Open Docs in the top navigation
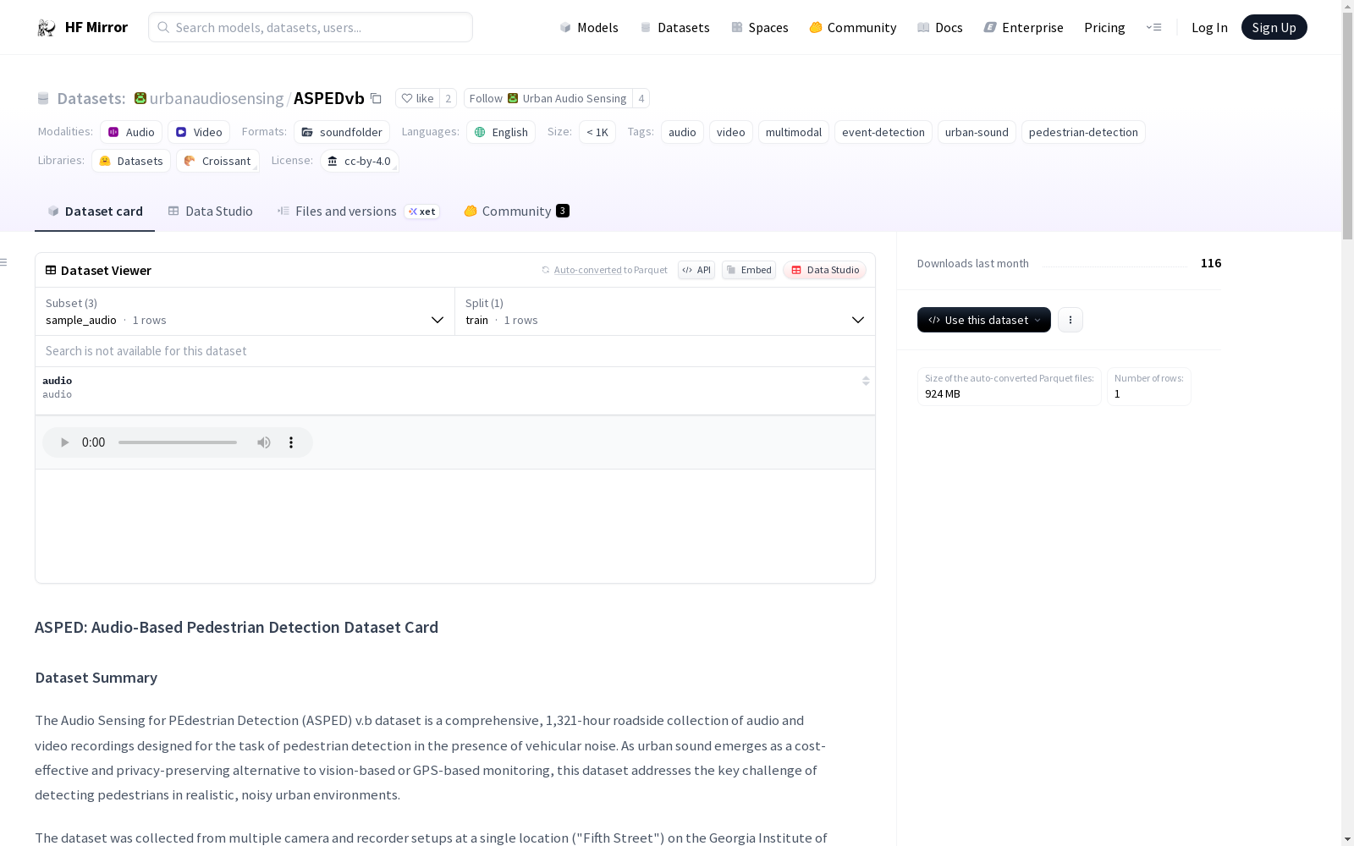Image resolution: width=1354 pixels, height=846 pixels. (940, 28)
